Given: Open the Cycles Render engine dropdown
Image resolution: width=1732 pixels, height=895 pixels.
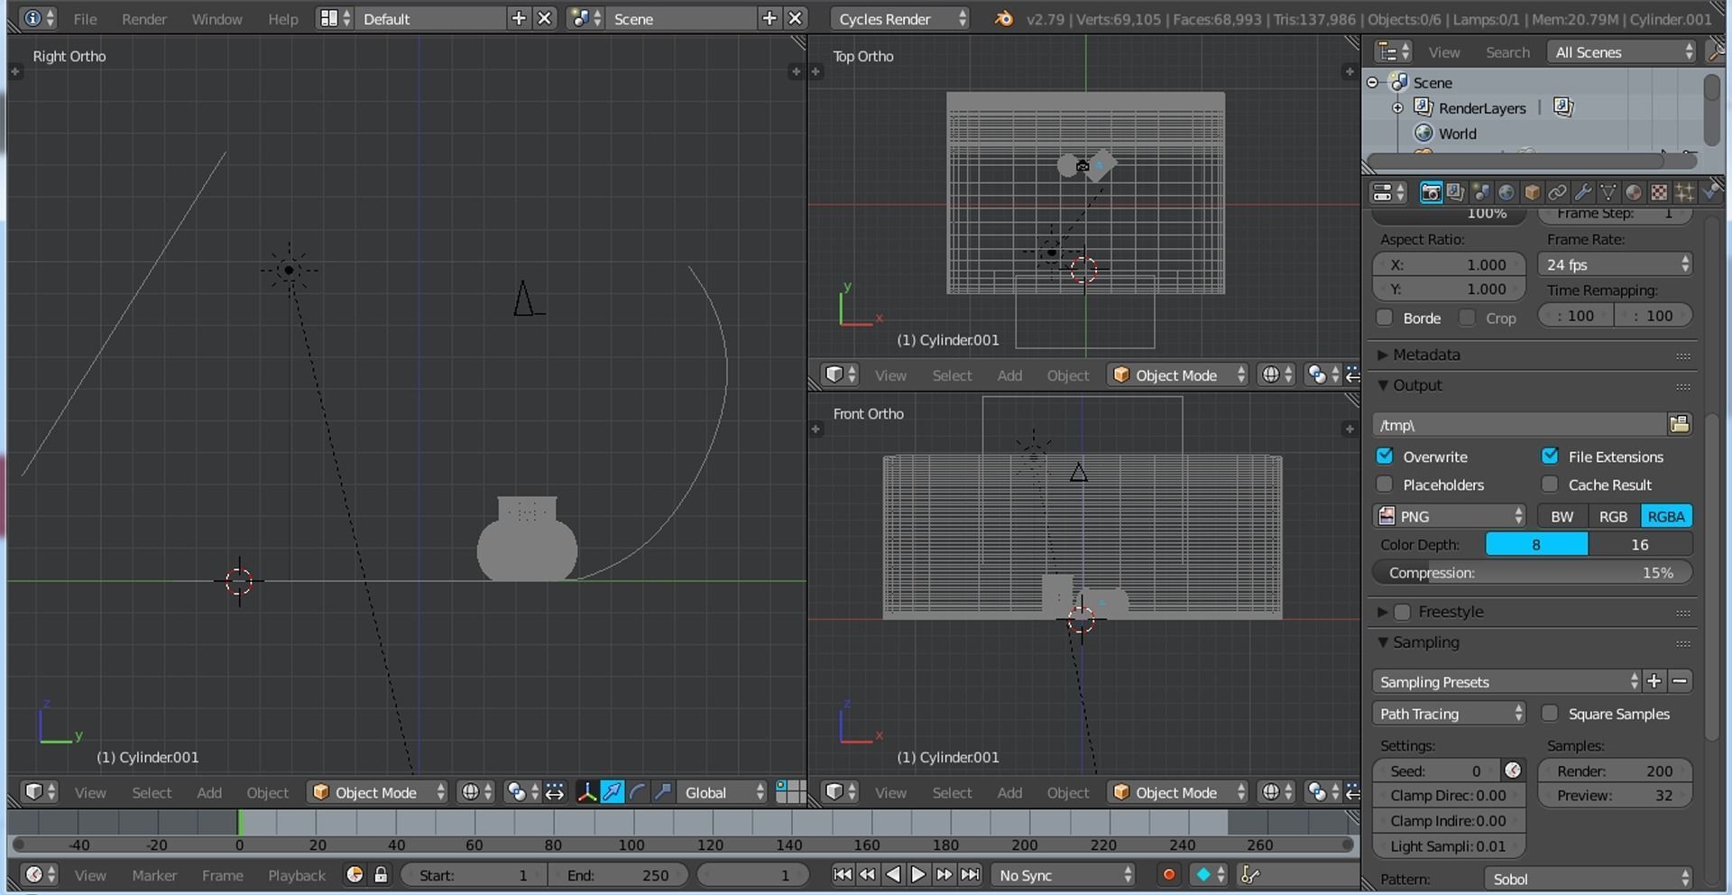Looking at the screenshot, I should point(901,19).
